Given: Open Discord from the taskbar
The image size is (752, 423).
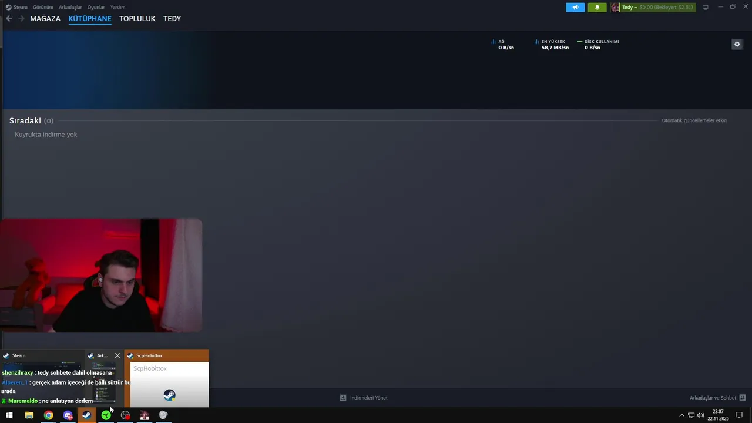Looking at the screenshot, I should (68, 415).
